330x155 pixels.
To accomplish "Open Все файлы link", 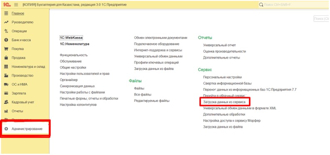I will [143, 94].
